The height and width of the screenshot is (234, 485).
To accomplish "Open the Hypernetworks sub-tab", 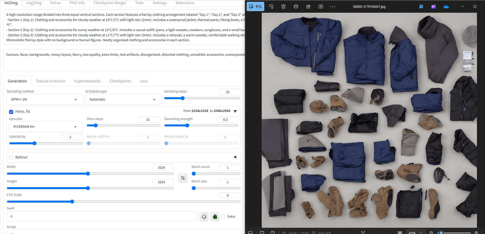I will pyautogui.click(x=87, y=81).
